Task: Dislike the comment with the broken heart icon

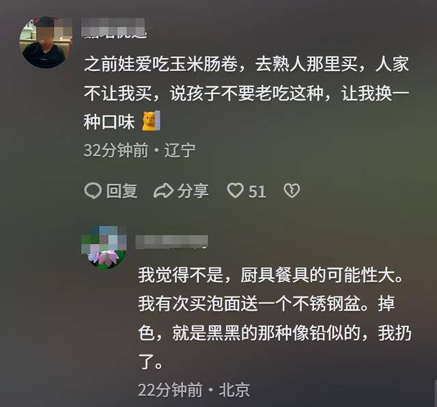Action: point(292,191)
